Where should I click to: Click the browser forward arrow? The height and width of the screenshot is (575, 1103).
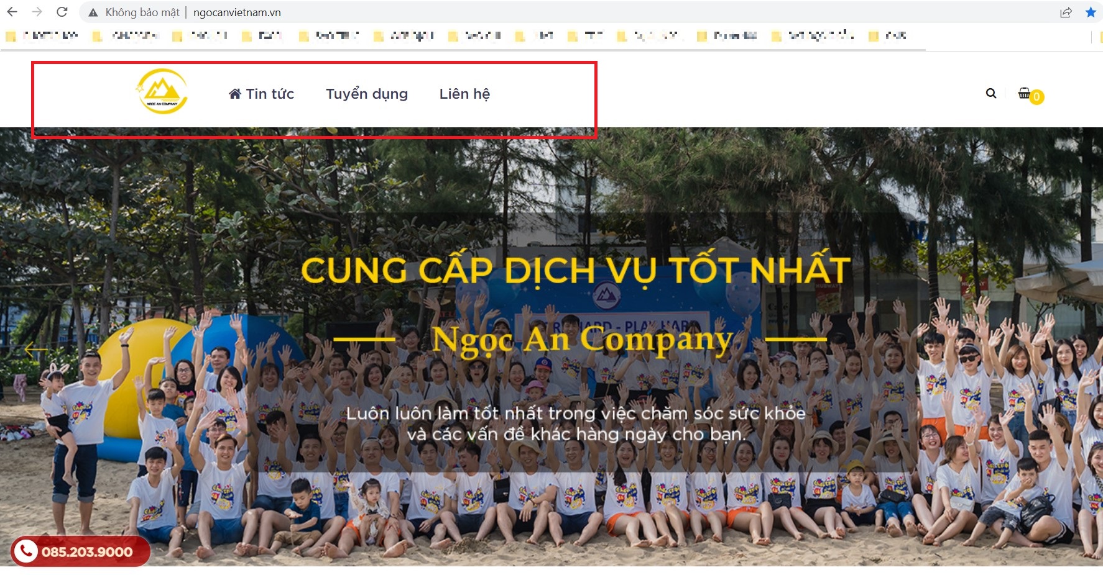[37, 12]
